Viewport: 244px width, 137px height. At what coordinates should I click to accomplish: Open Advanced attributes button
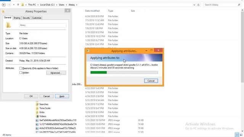(x=56, y=73)
